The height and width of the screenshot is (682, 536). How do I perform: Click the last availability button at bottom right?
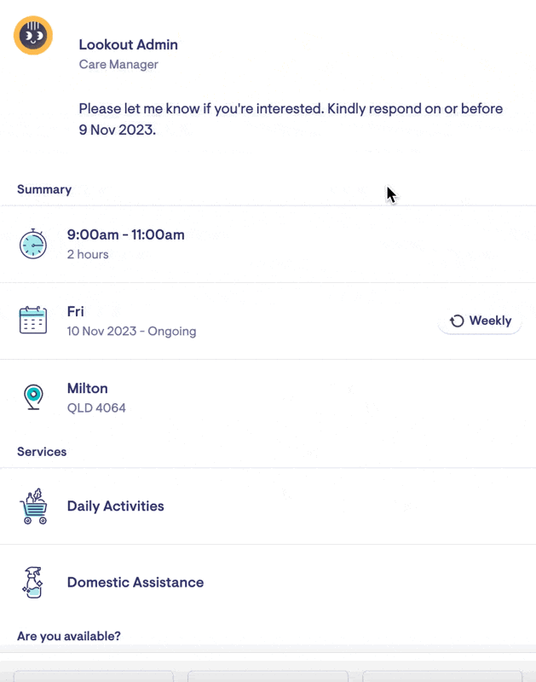coord(441,676)
